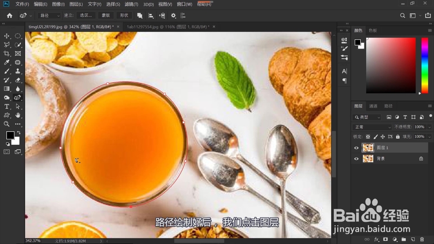
Task: Select the Zoom tool in toolbox
Action: 7,124
